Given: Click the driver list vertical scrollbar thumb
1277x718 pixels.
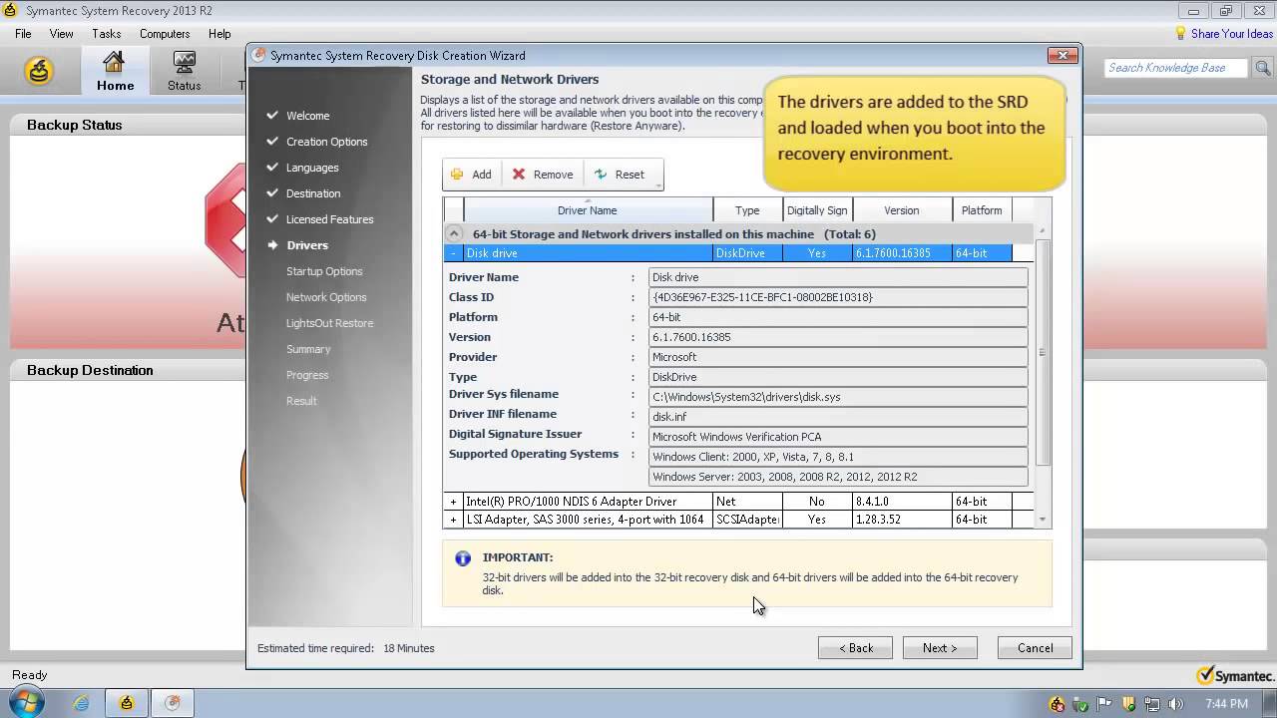Looking at the screenshot, I should tap(1044, 352).
